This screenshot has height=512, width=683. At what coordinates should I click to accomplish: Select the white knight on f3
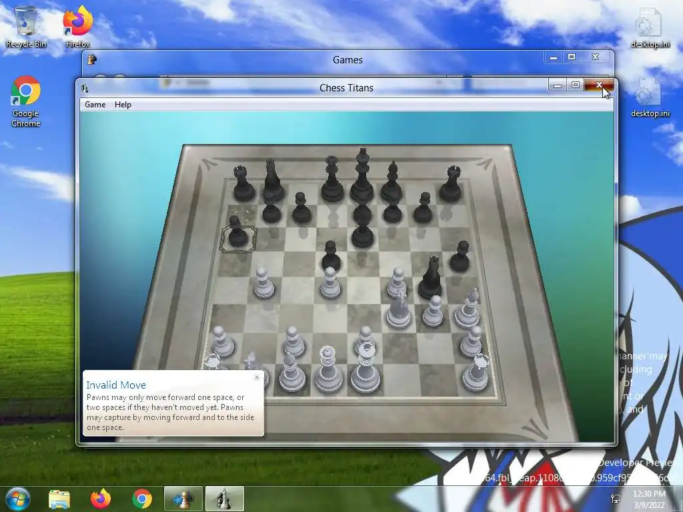[399, 311]
